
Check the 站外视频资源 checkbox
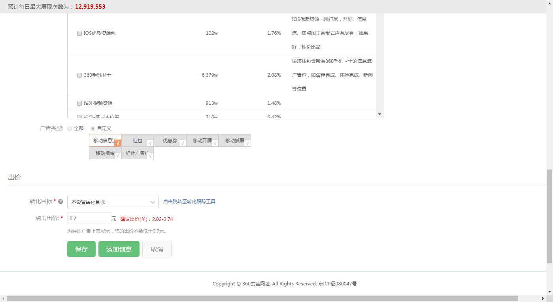[79, 103]
